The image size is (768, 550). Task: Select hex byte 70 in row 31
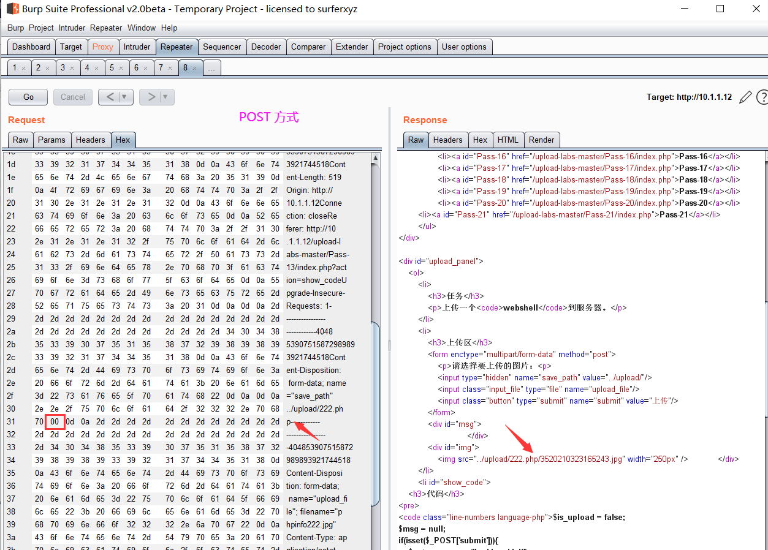tap(39, 422)
